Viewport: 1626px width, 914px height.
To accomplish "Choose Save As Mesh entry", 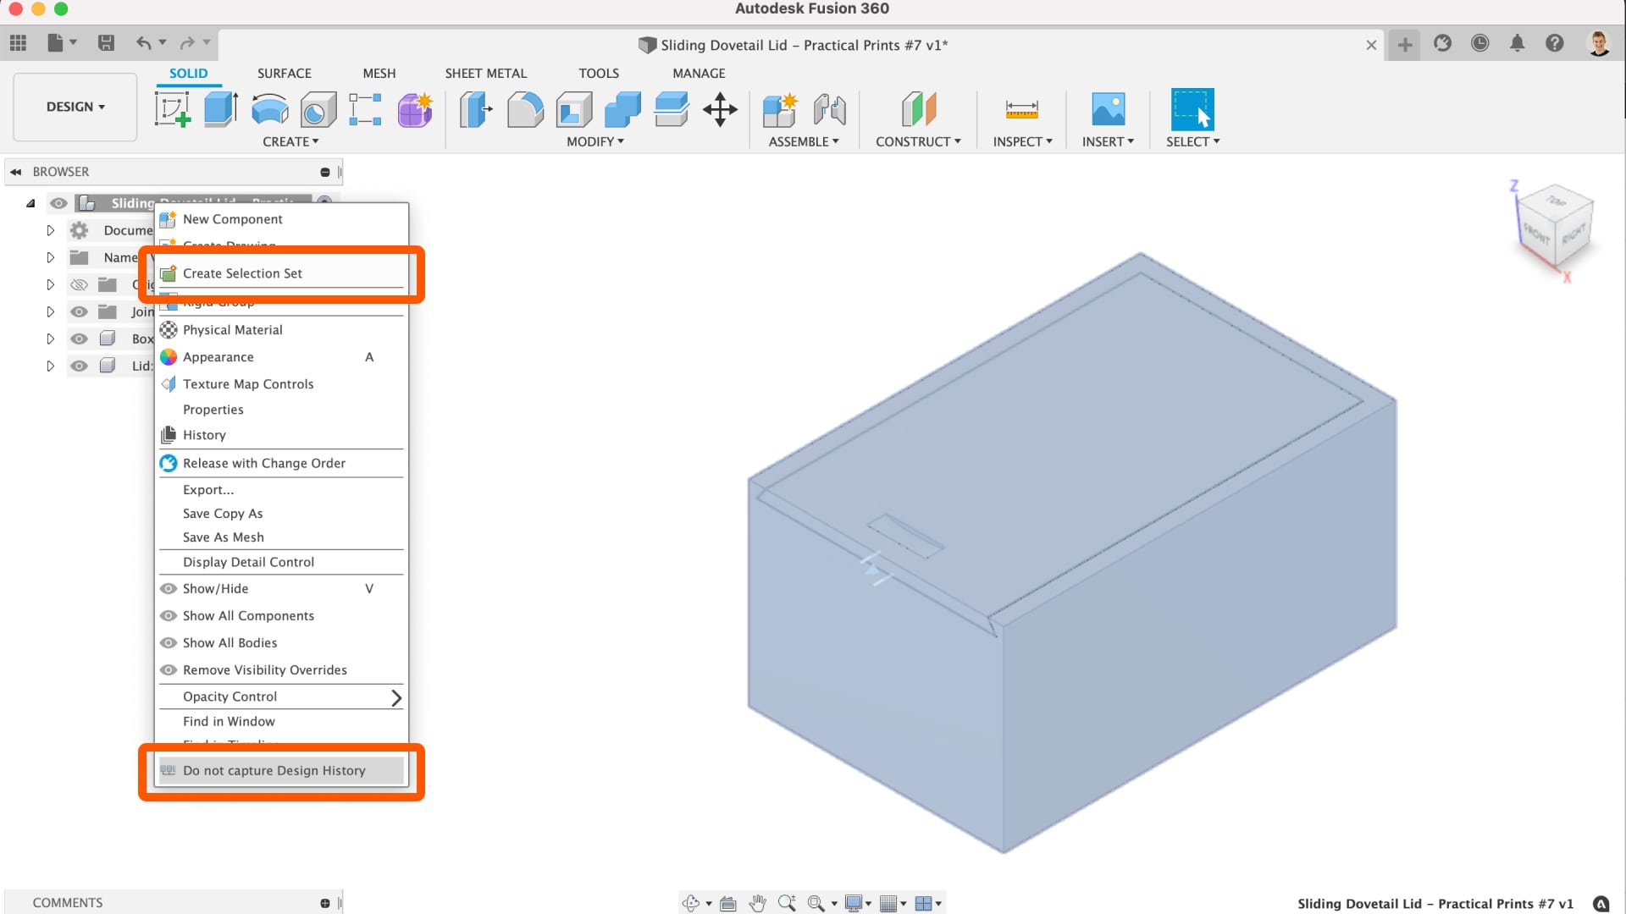I will click(281, 537).
